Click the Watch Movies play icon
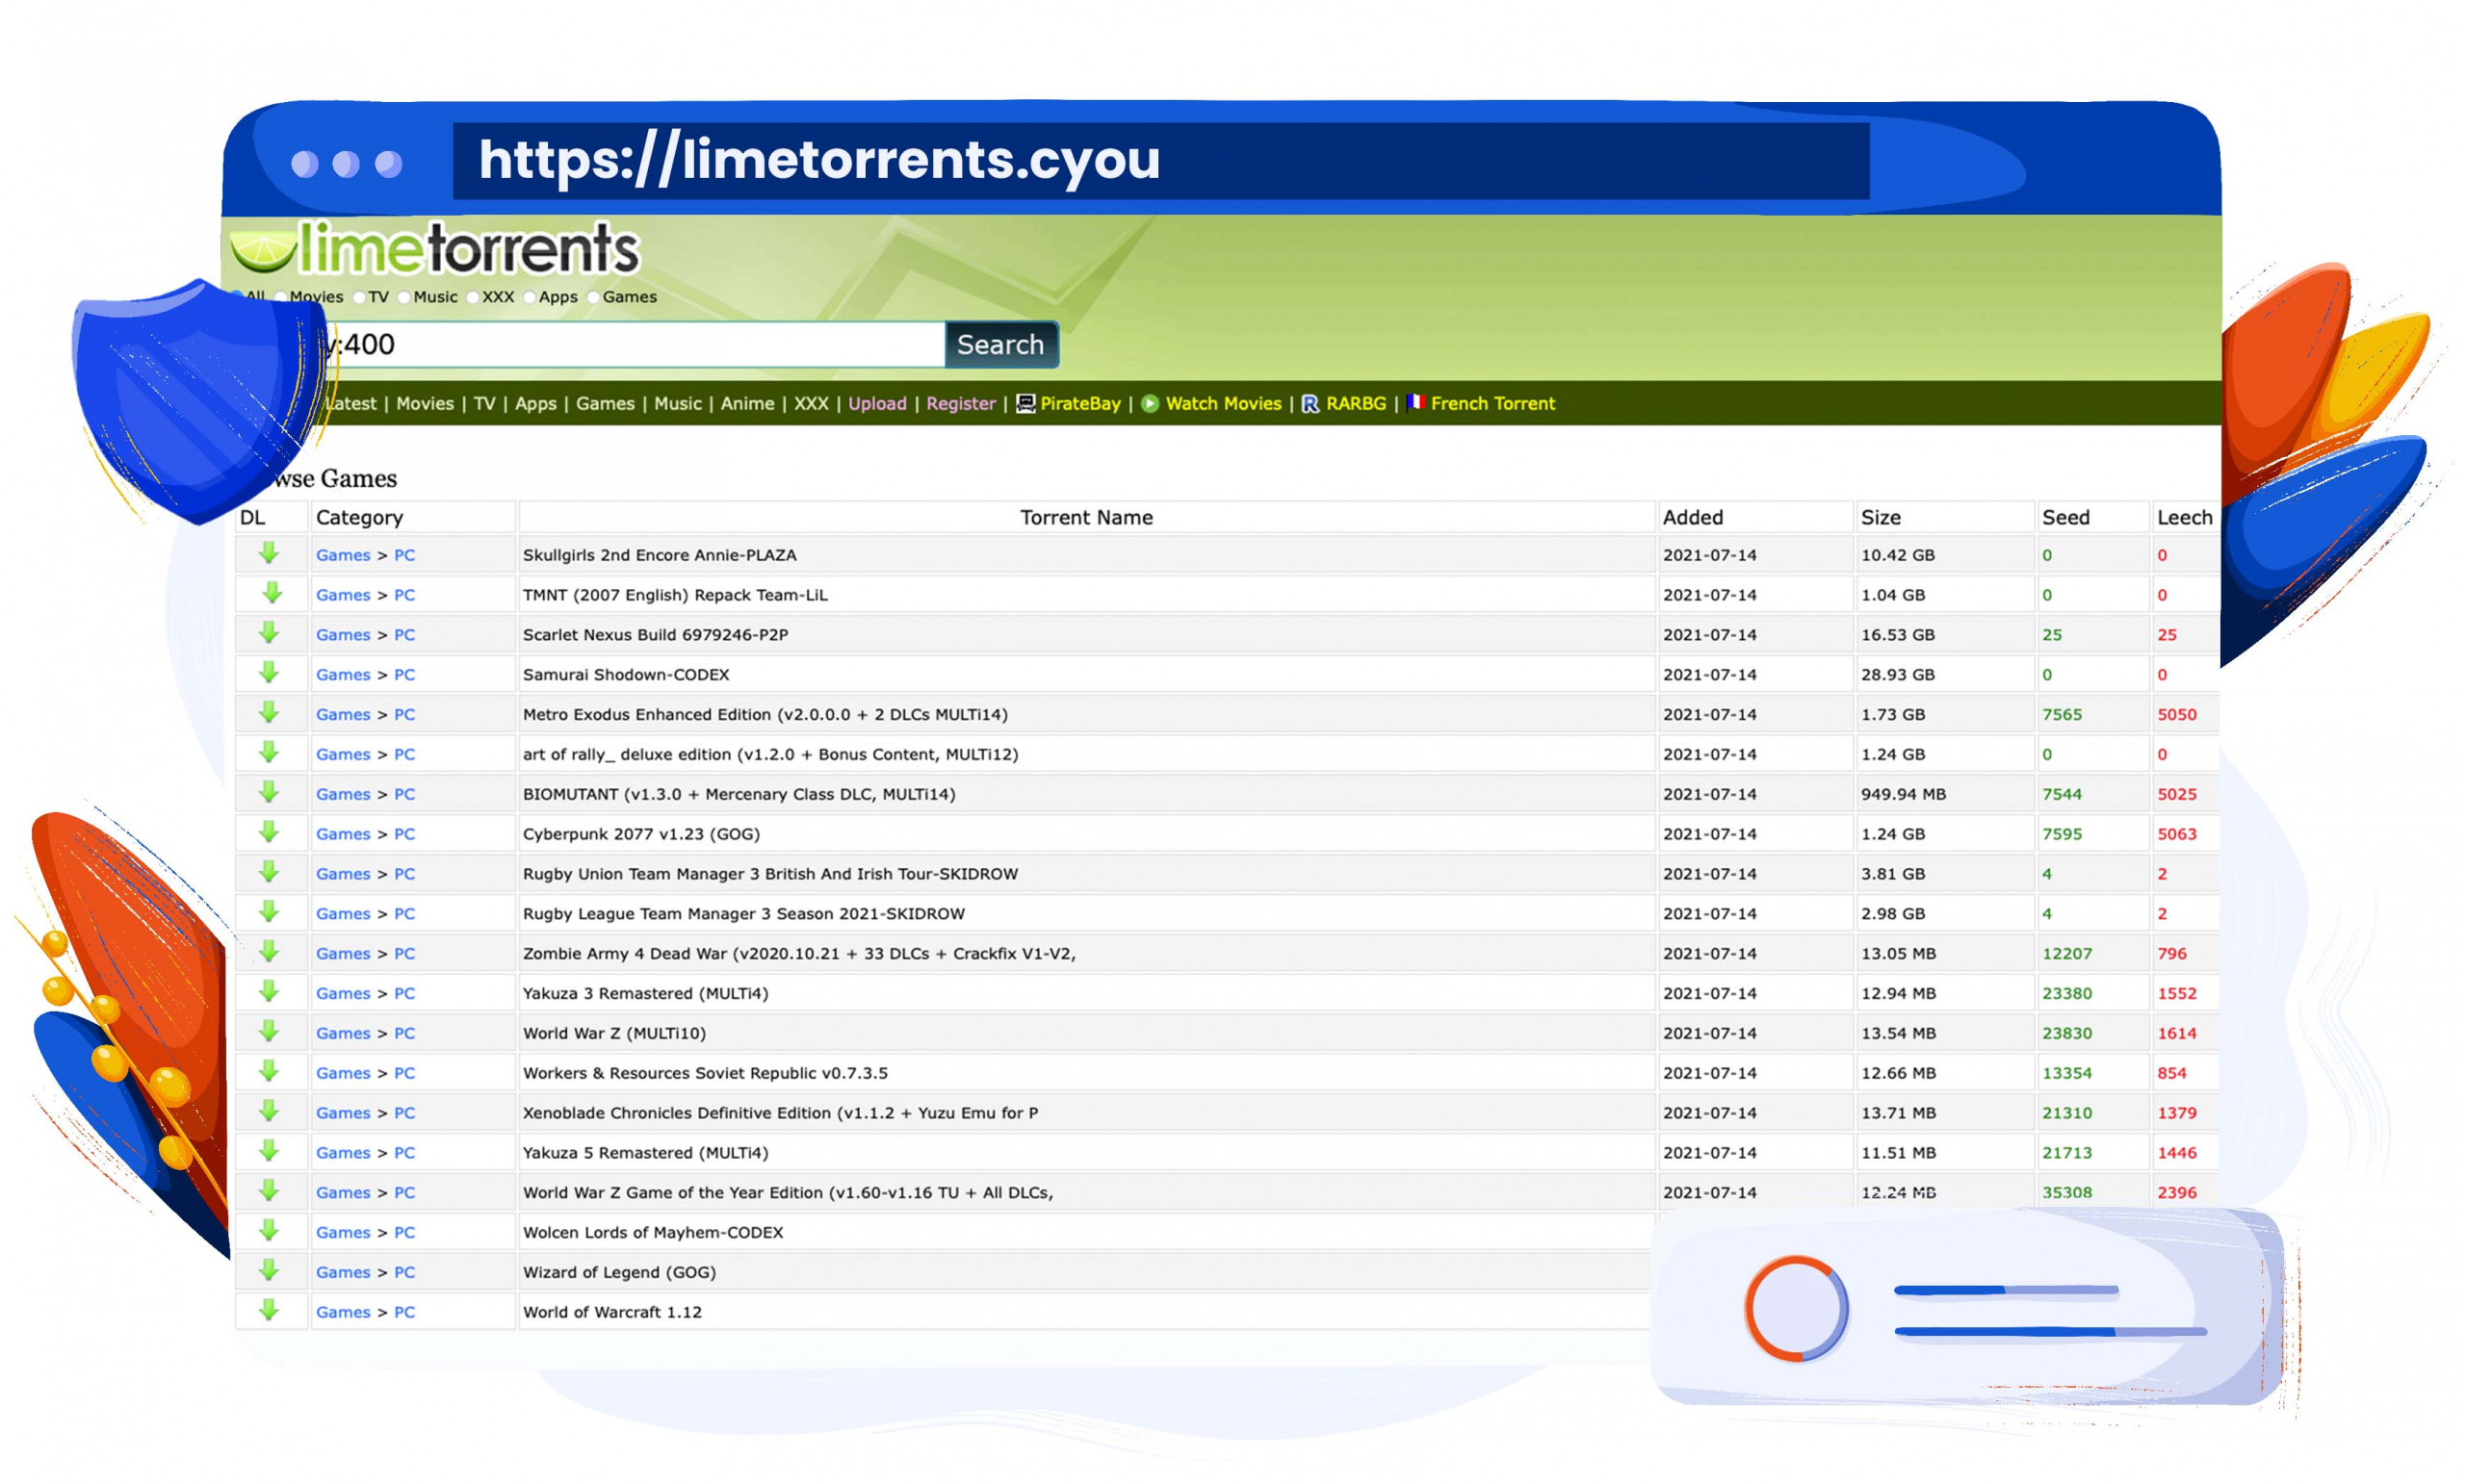The height and width of the screenshot is (1484, 2465). click(x=1151, y=403)
